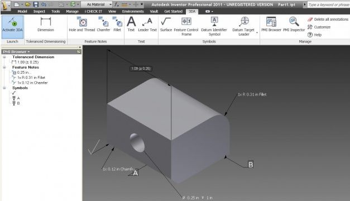Open the Environments tab
This screenshot has width=350, height=201.
click(x=133, y=11)
